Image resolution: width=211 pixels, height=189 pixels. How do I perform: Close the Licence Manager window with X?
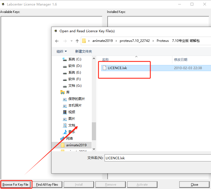click(x=205, y=4)
